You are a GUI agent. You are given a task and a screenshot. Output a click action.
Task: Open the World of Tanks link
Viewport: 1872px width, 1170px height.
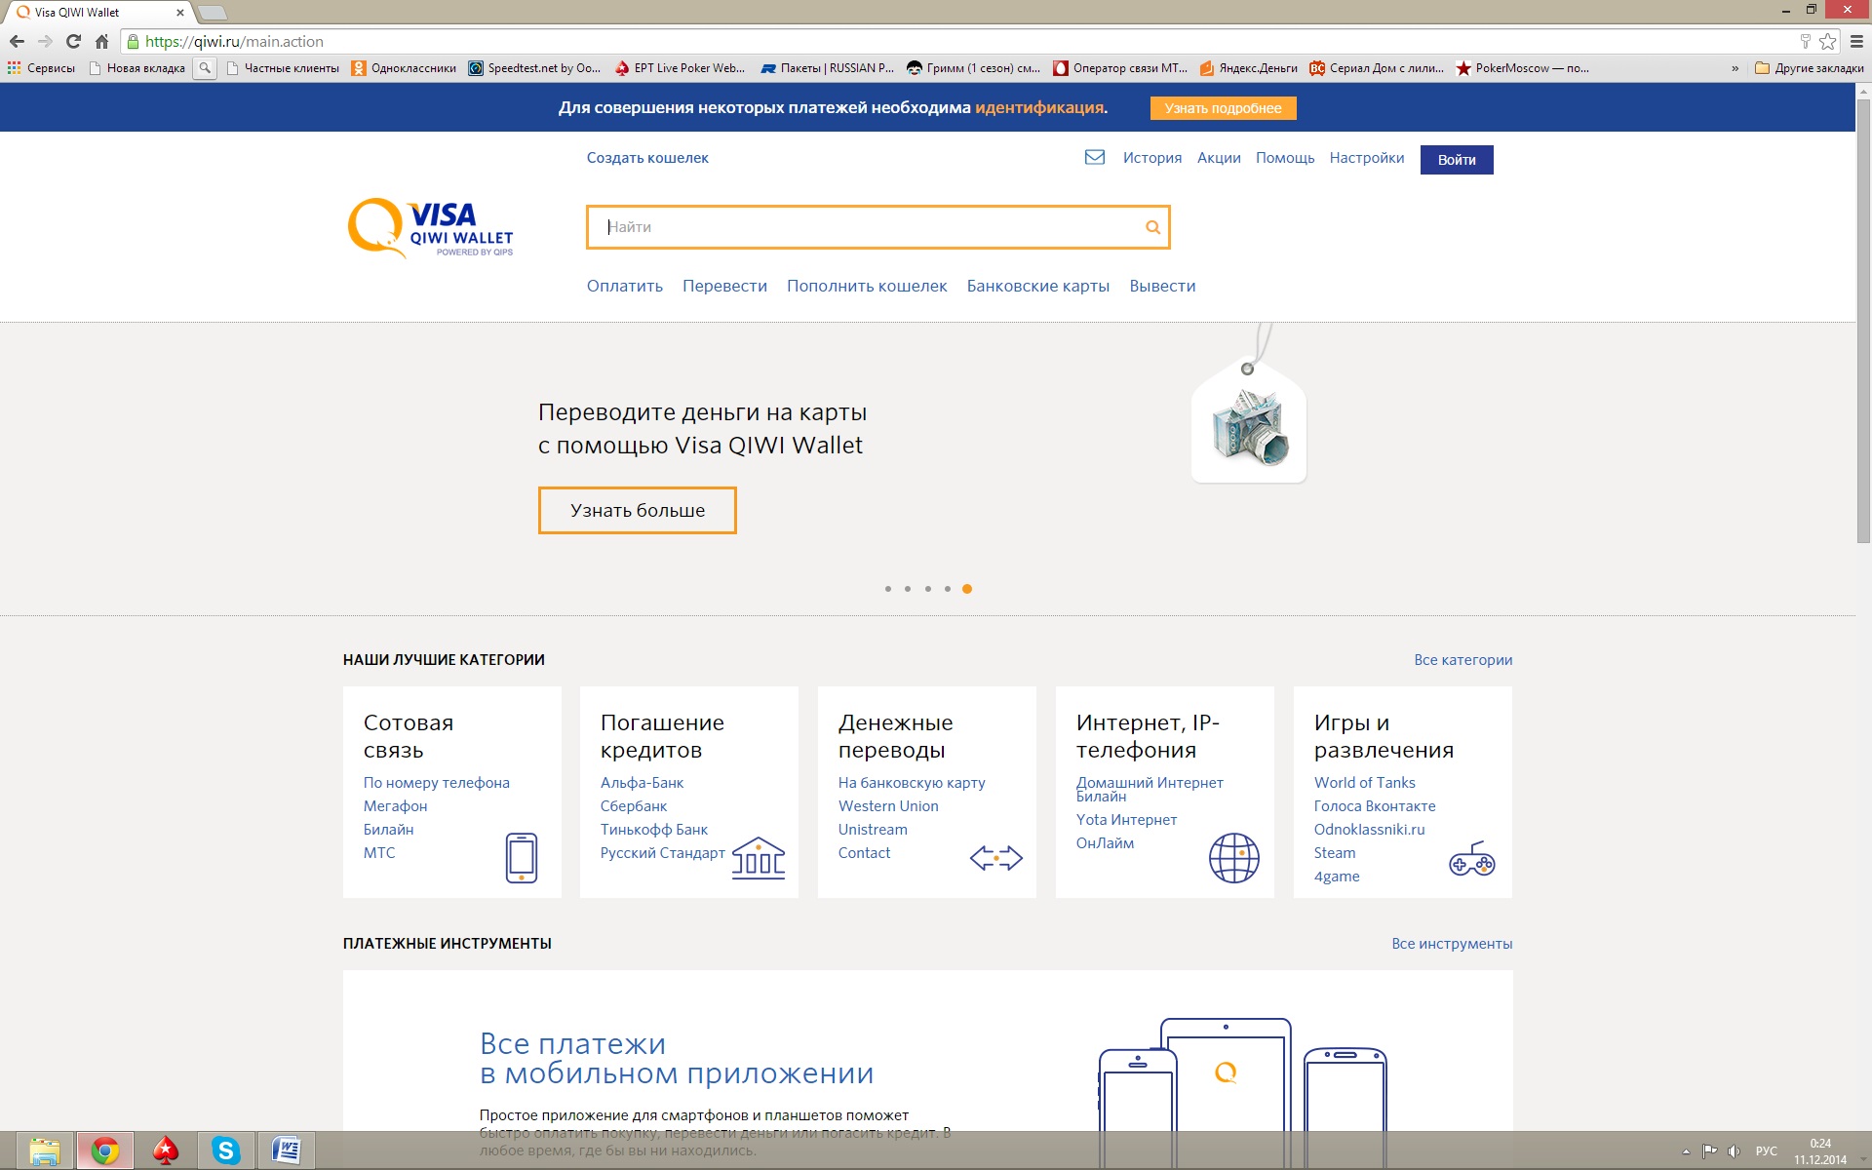pos(1364,783)
